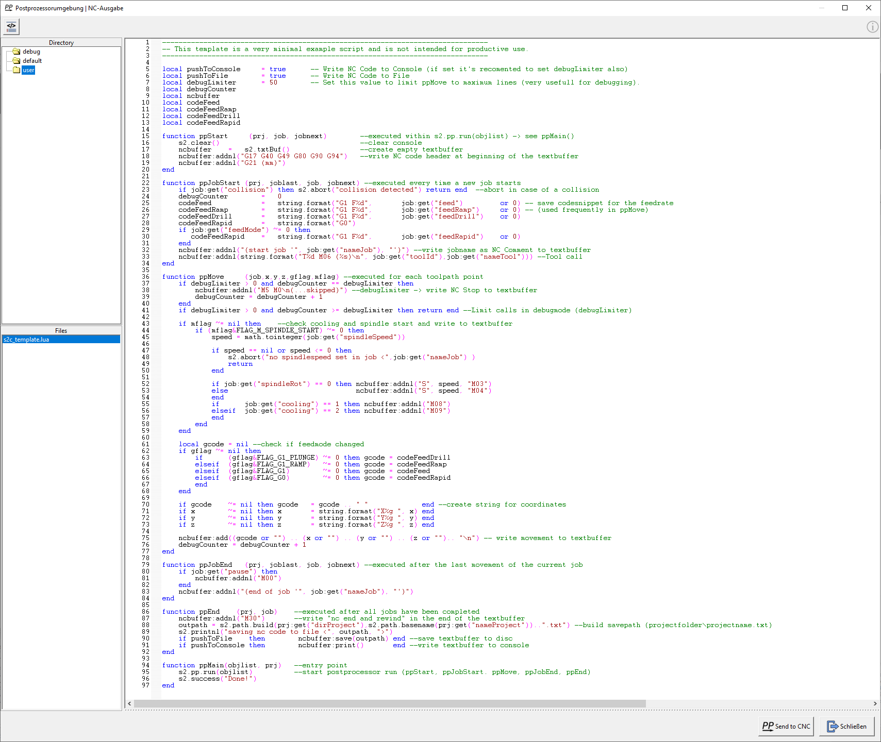Click the code editor toolbar icon
This screenshot has width=881, height=742.
click(11, 26)
